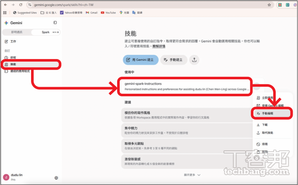Open the Suggested Sites bookmark
298x185 pixels.
coord(25,12)
